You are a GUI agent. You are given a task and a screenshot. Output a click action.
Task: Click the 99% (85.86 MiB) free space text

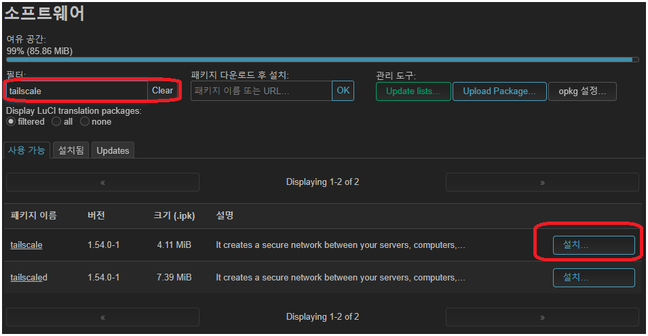coord(39,51)
